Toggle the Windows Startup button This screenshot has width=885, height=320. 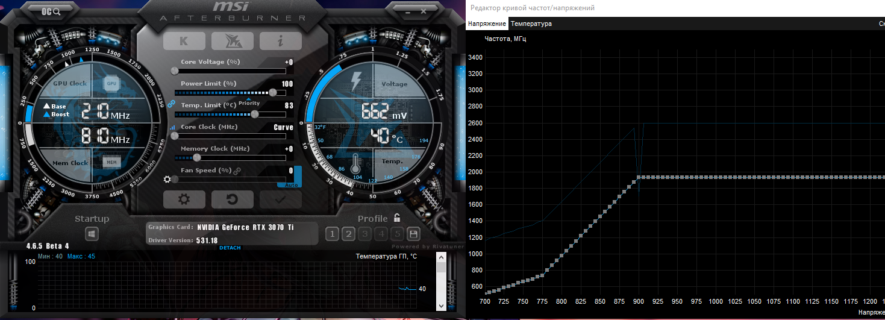(92, 233)
